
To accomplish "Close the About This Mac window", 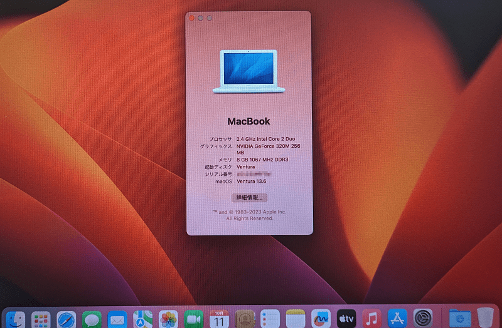I will tap(191, 18).
